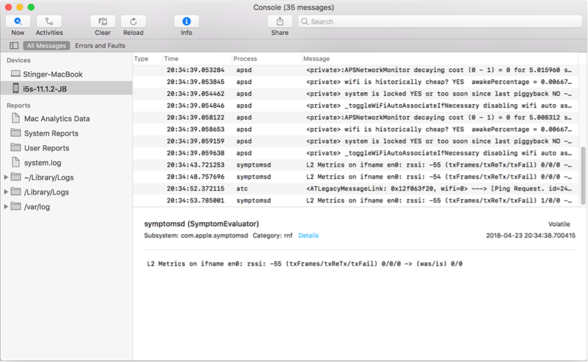Click the Category: rnf text
This screenshot has width=588, height=362.
click(x=272, y=235)
